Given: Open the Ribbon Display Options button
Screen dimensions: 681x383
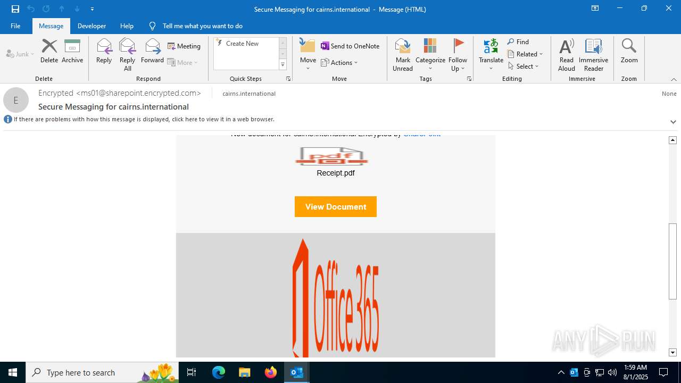Looking at the screenshot, I should (x=595, y=9).
